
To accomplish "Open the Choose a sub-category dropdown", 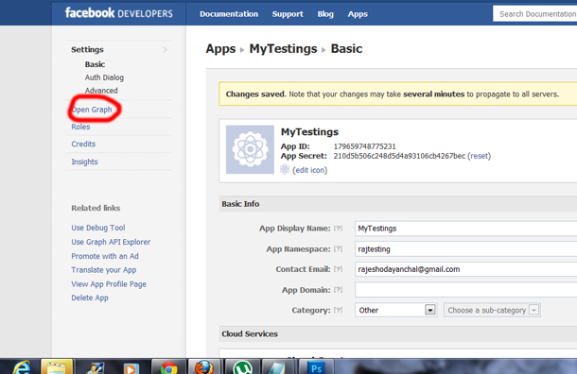I will click(492, 310).
